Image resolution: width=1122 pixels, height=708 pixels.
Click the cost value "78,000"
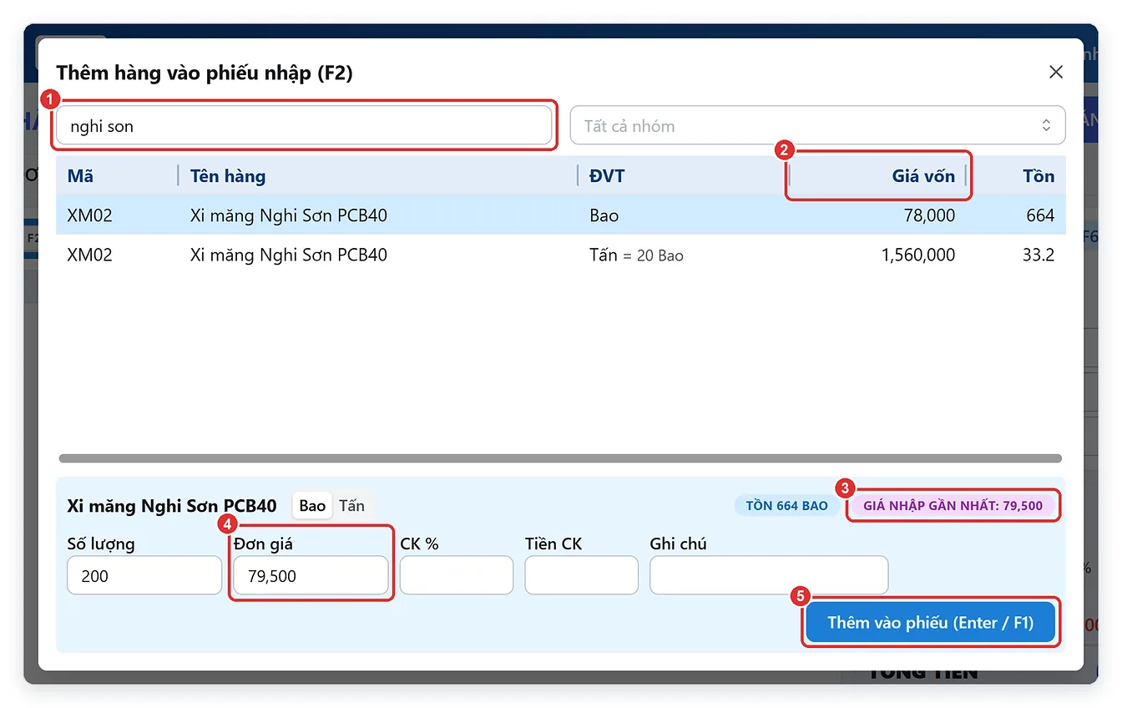coord(929,215)
